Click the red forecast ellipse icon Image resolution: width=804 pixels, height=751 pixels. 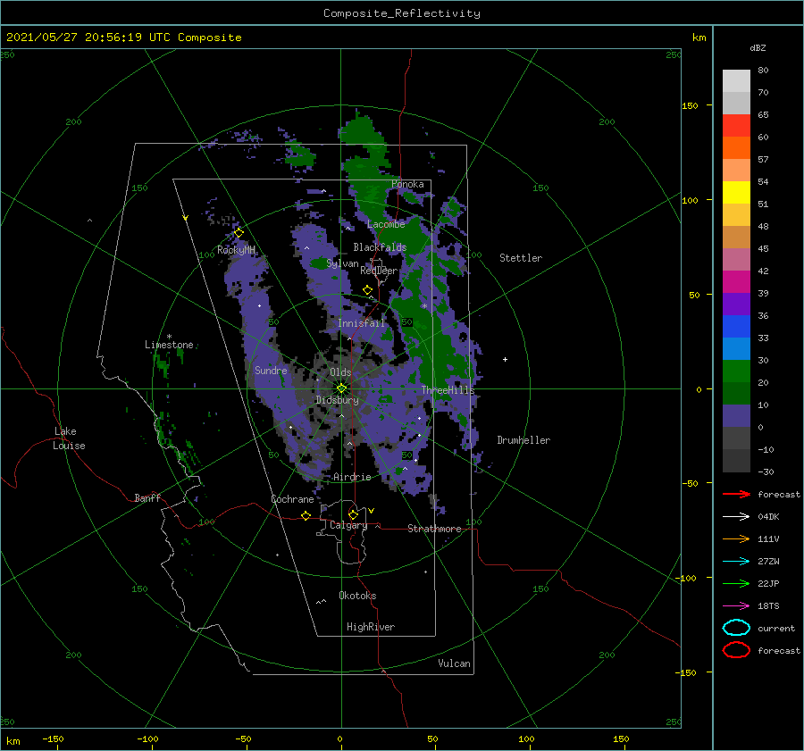(x=736, y=650)
